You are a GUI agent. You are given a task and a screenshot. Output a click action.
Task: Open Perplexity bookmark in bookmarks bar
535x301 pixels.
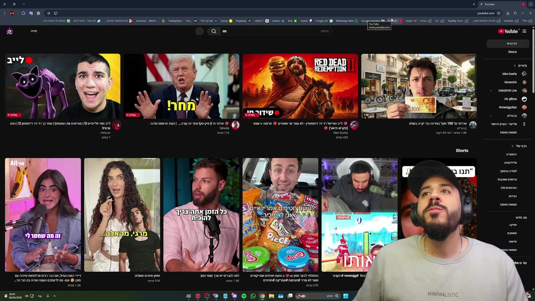click(x=243, y=20)
